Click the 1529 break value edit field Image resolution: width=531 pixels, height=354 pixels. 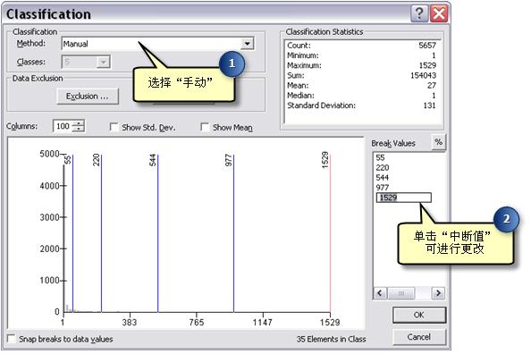(404, 198)
